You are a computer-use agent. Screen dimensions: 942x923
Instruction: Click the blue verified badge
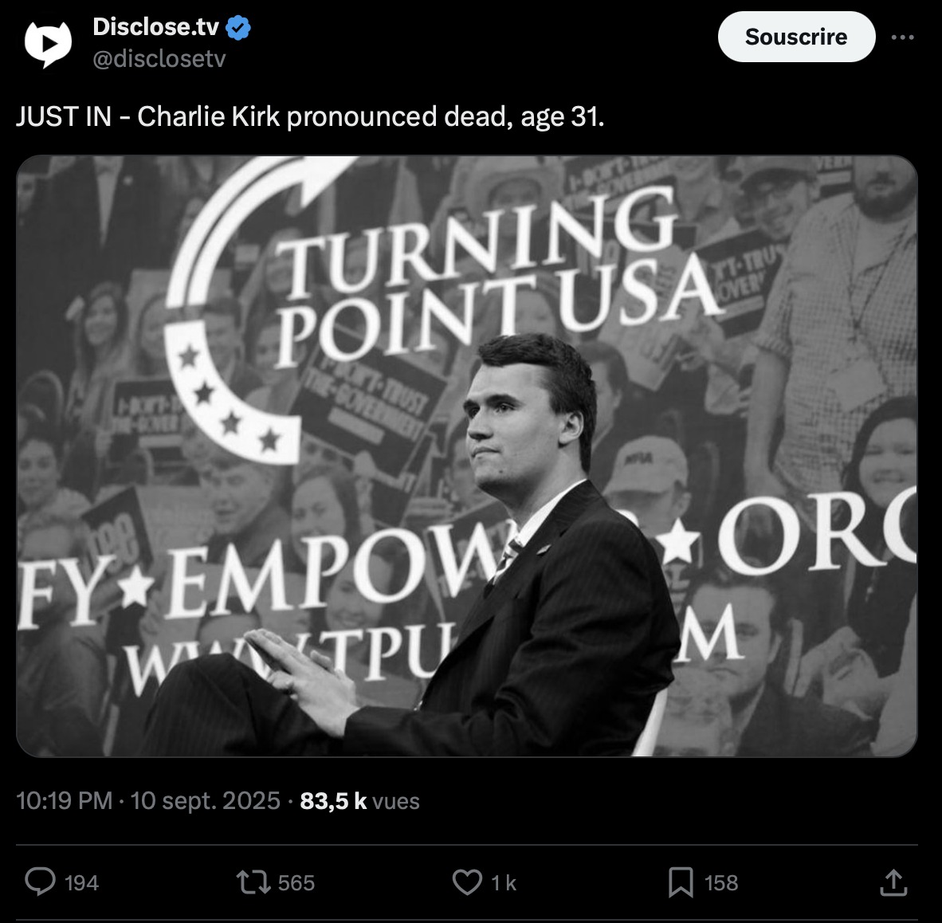pyautogui.click(x=238, y=28)
